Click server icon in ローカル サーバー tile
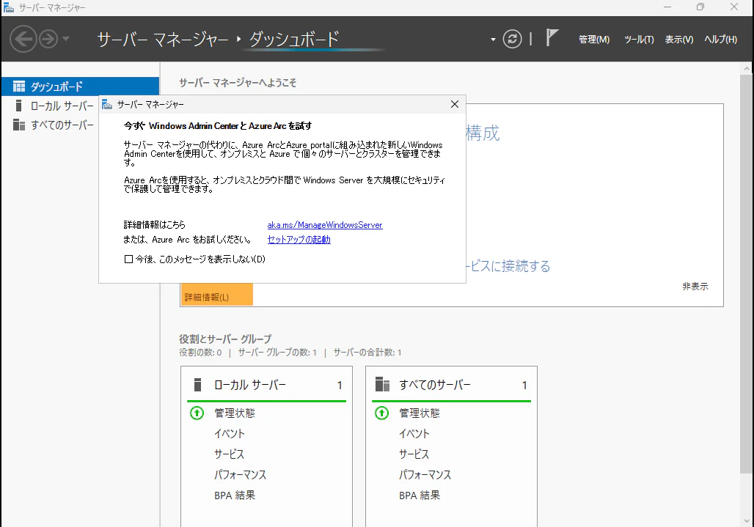 pos(197,385)
